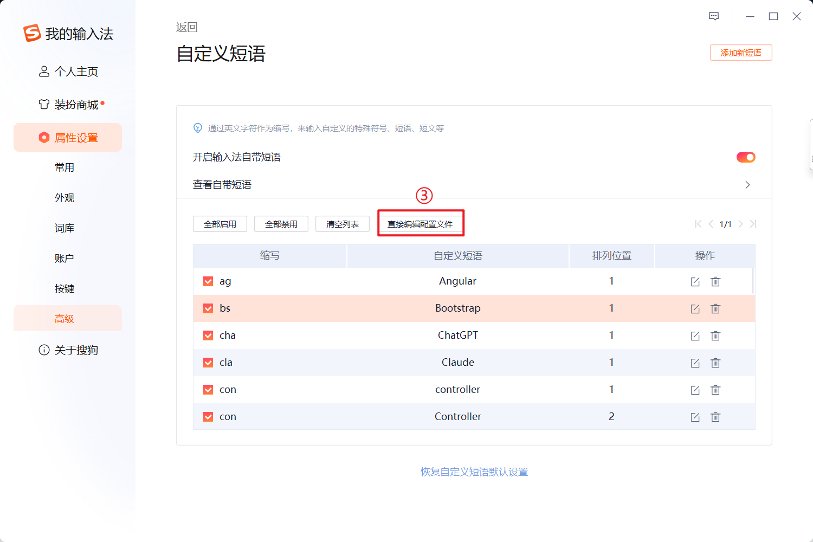
Task: Click 恢复自定义短语默认设置 link
Action: tap(474, 472)
